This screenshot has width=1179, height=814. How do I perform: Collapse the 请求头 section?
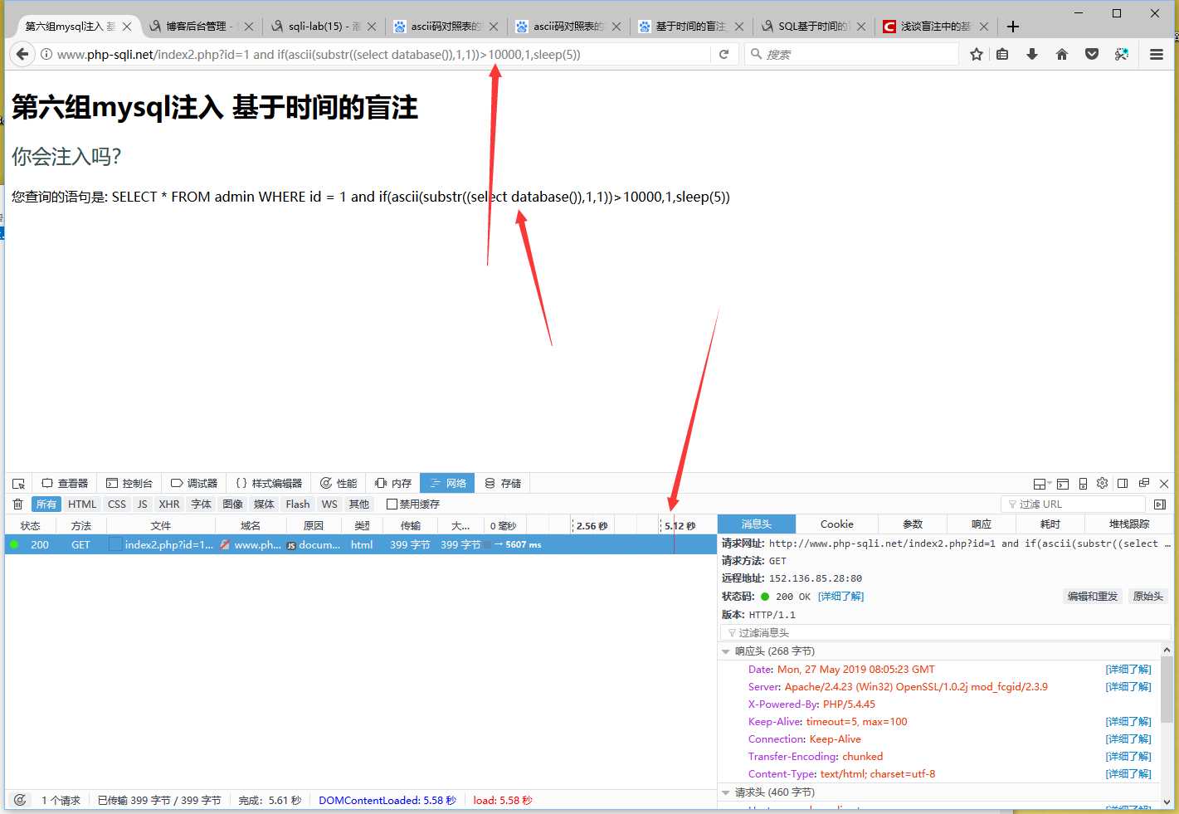(726, 792)
